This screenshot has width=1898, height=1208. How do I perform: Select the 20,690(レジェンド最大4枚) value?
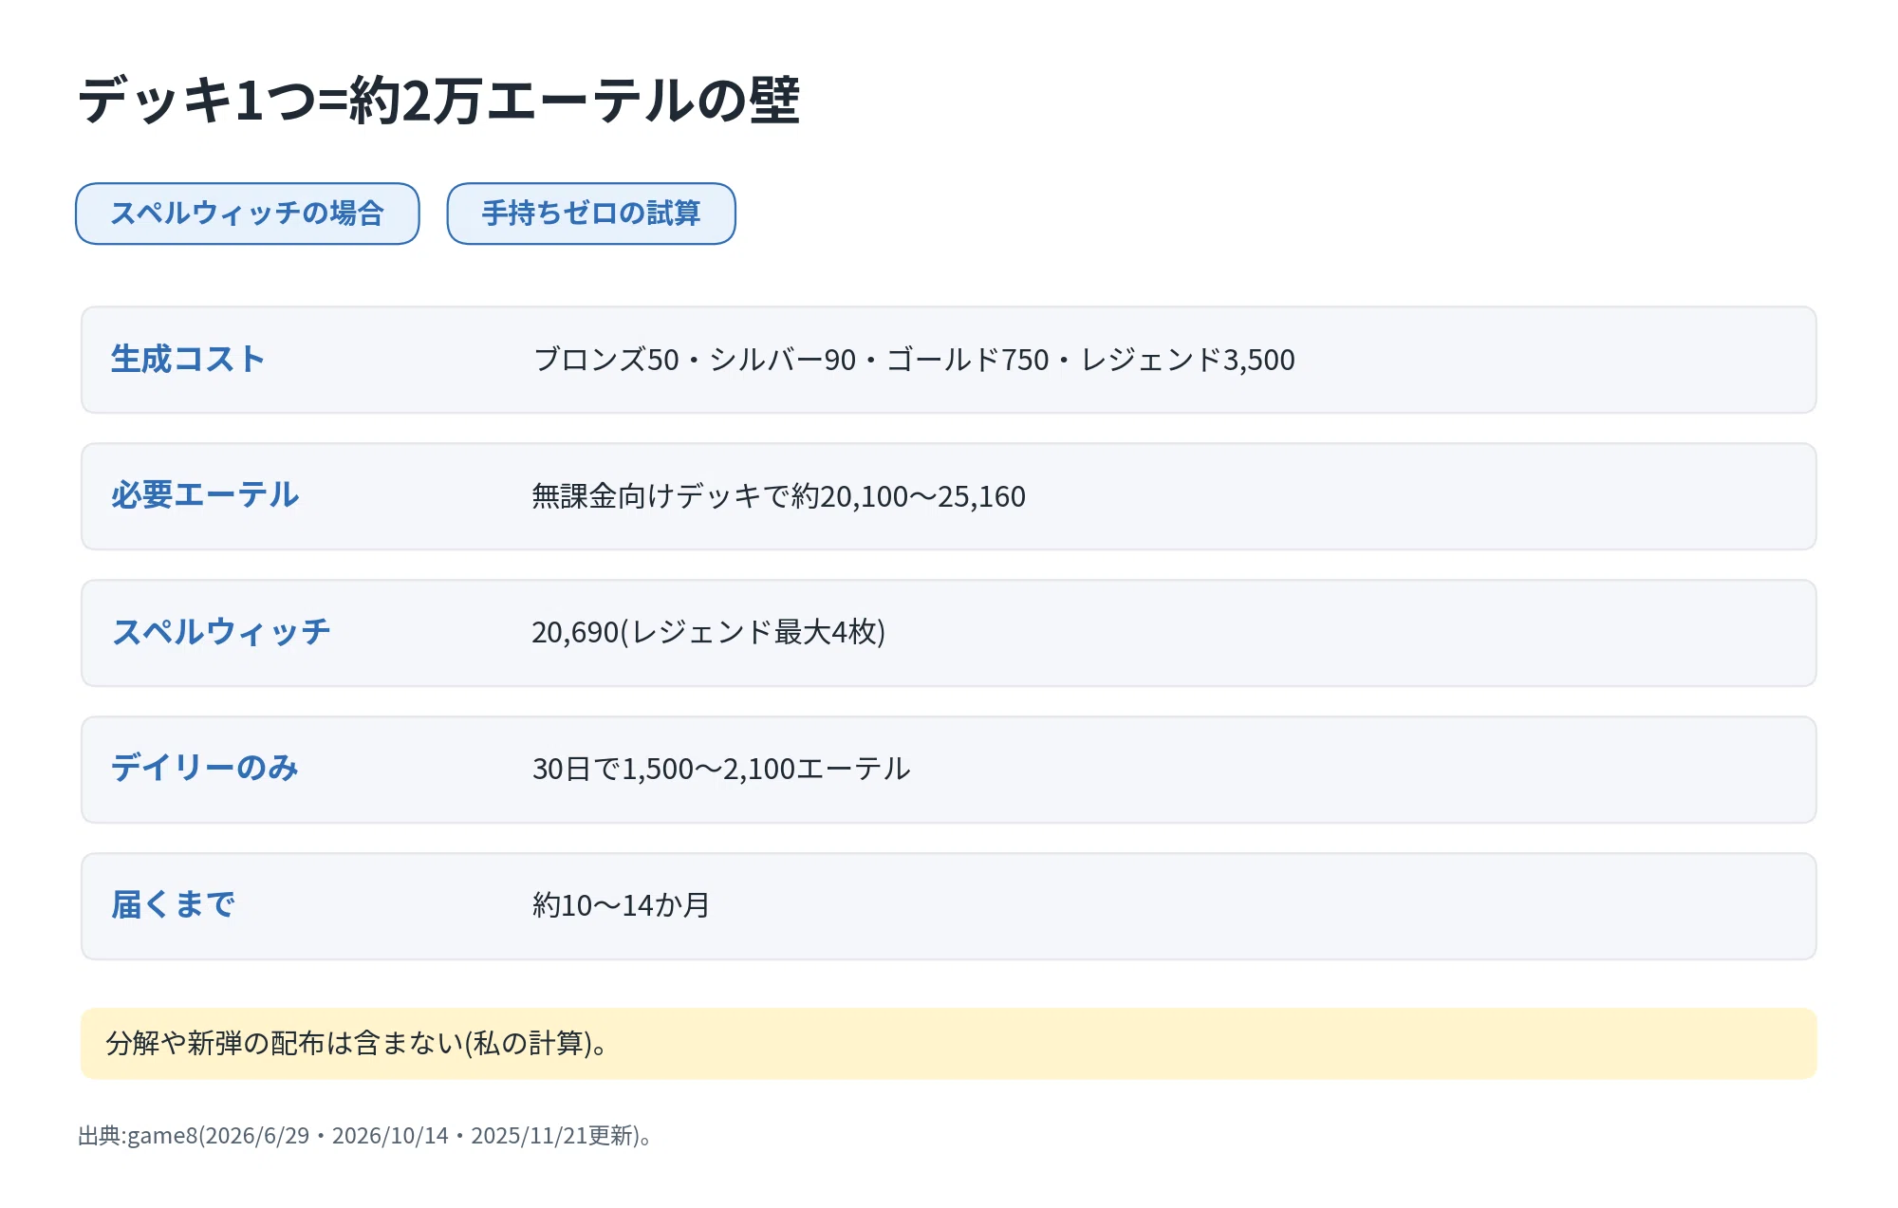pyautogui.click(x=709, y=633)
